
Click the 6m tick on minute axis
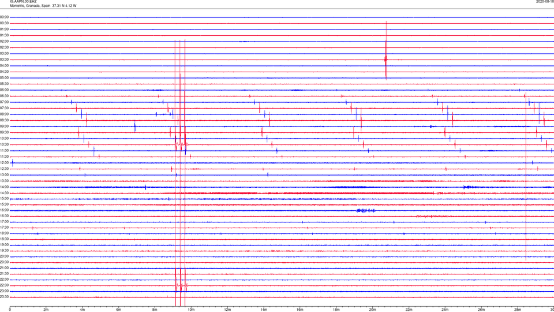click(119, 310)
